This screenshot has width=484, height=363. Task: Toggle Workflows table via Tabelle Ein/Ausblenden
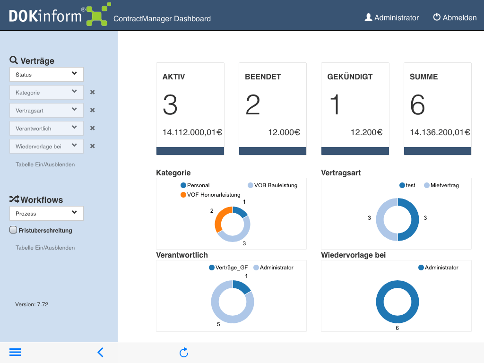click(x=45, y=248)
